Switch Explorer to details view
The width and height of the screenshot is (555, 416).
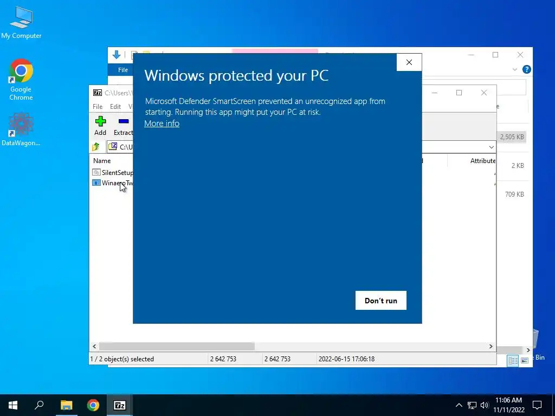coord(513,360)
